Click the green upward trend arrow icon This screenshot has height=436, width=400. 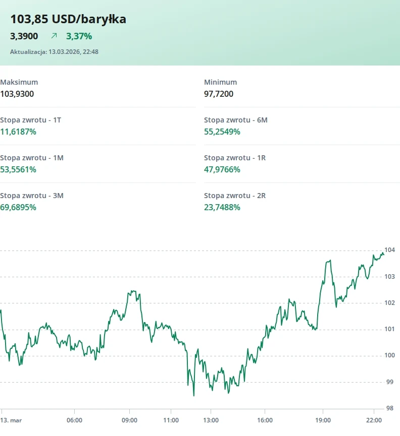(54, 36)
